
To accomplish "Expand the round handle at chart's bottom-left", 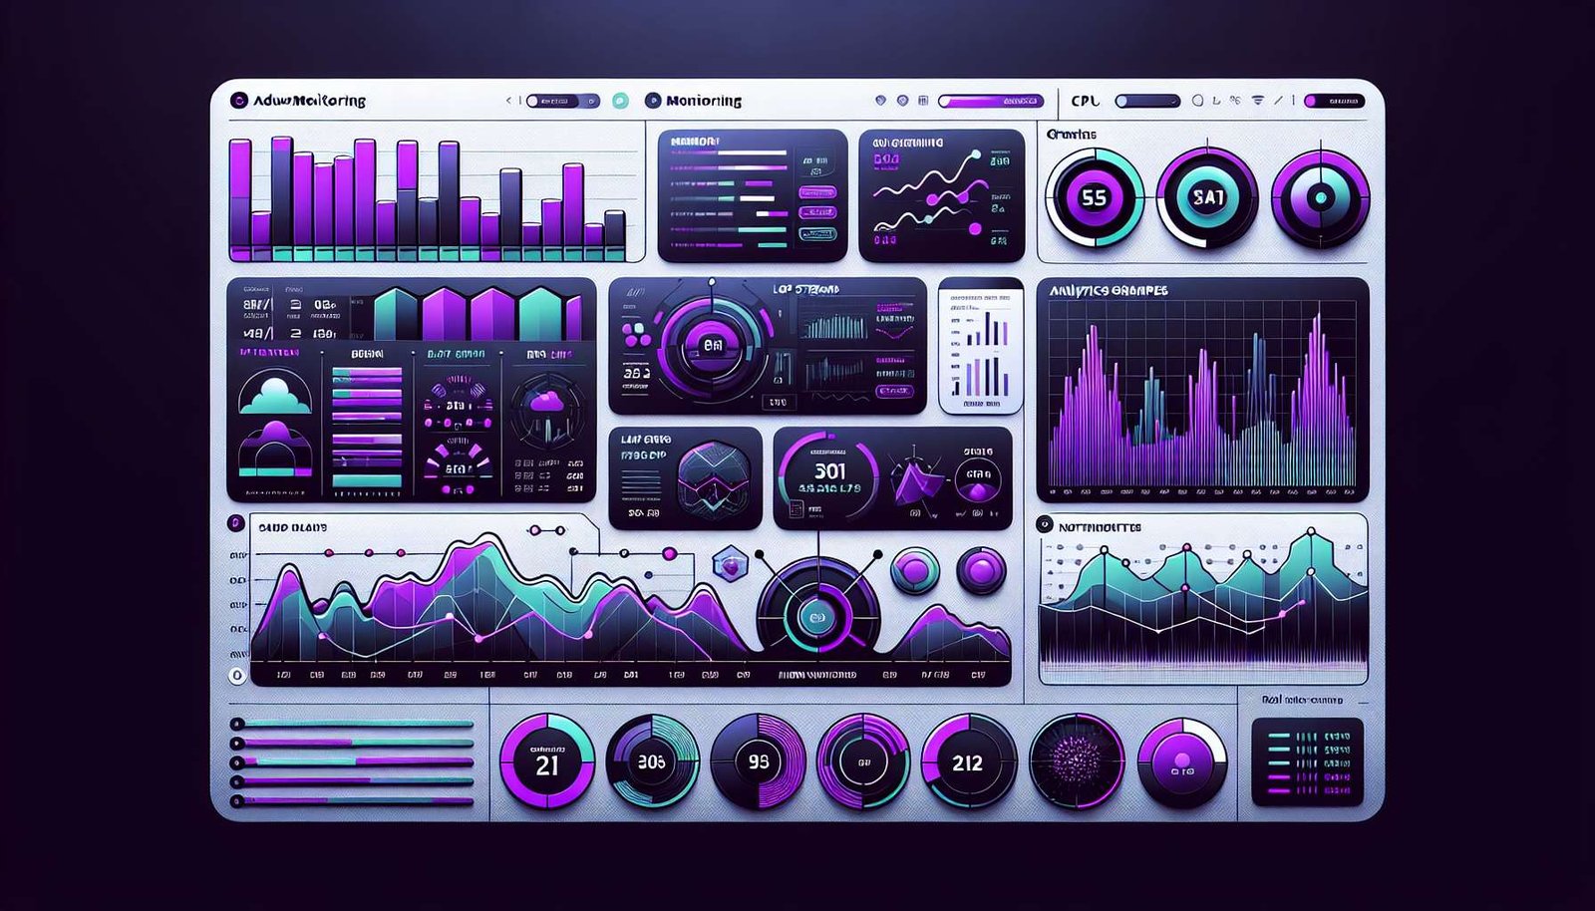I will pos(237,676).
